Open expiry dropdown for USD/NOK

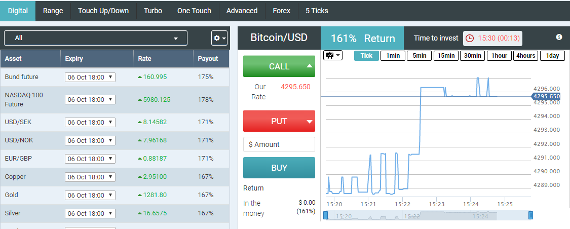click(90, 140)
